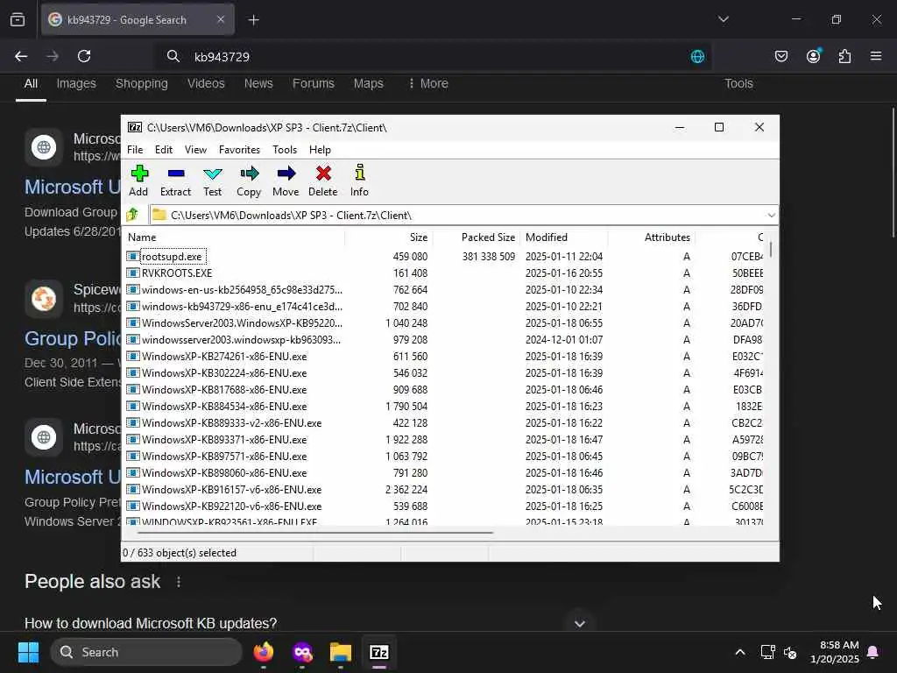897x673 pixels.
Task: Reload the Firefox page
Action: [84, 56]
